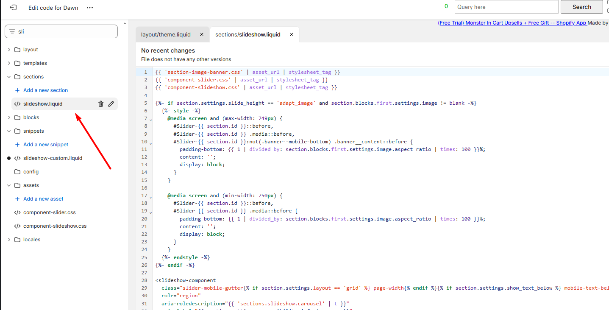Open component-slider.css file

tap(50, 212)
